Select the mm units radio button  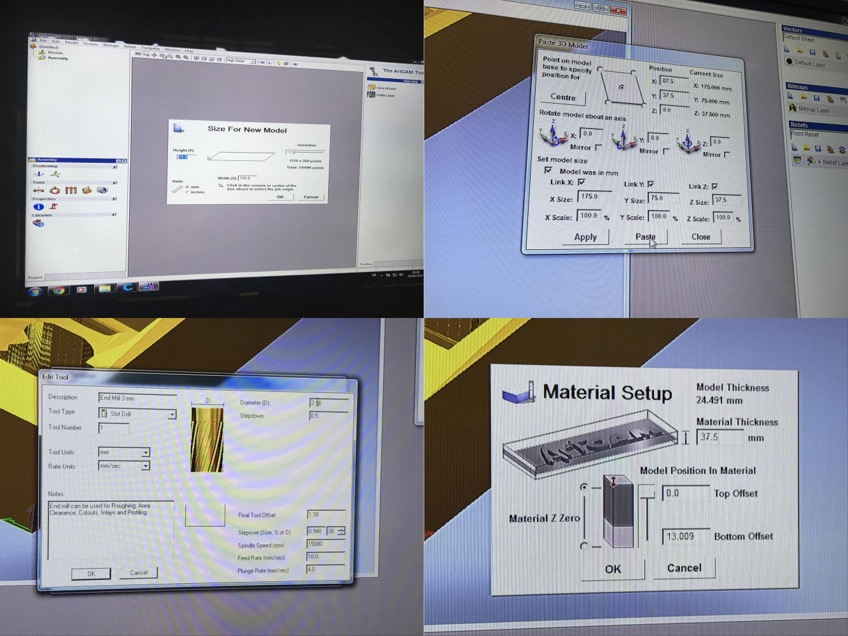pyautogui.click(x=187, y=187)
